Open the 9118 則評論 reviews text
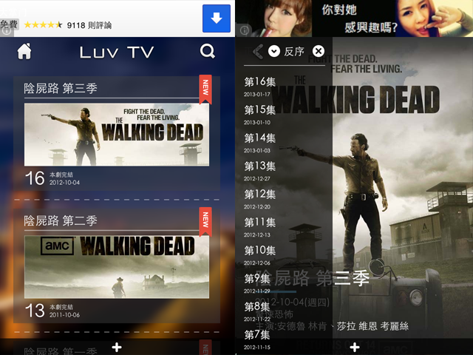 click(89, 25)
